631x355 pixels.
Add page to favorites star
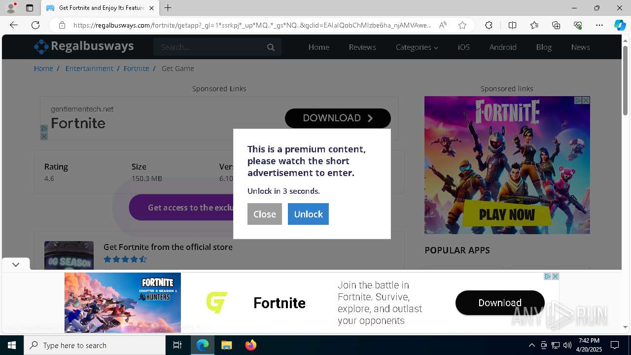pyautogui.click(x=462, y=25)
